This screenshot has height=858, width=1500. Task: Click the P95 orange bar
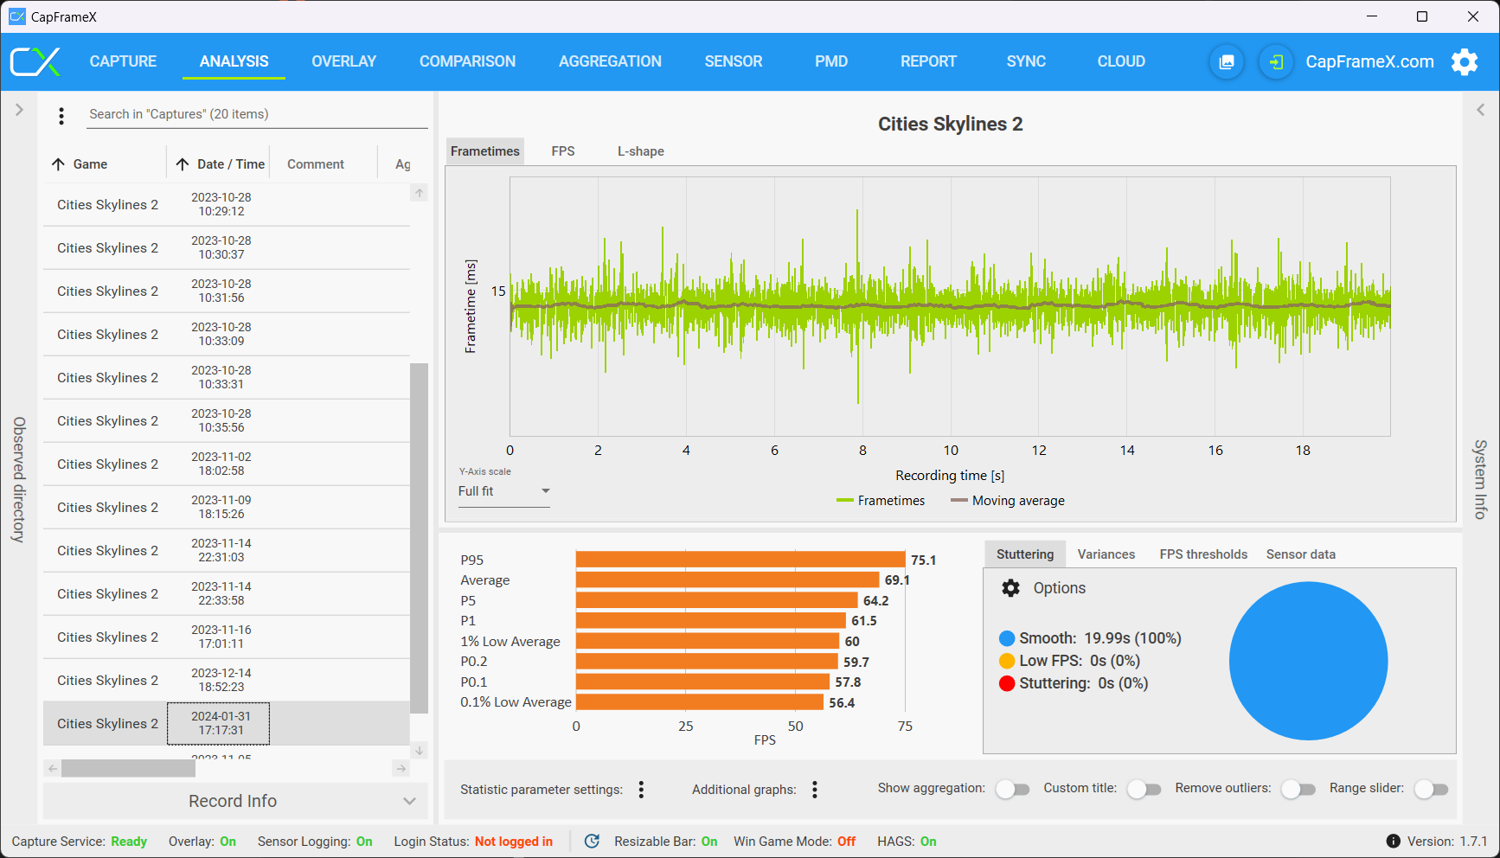pos(740,560)
